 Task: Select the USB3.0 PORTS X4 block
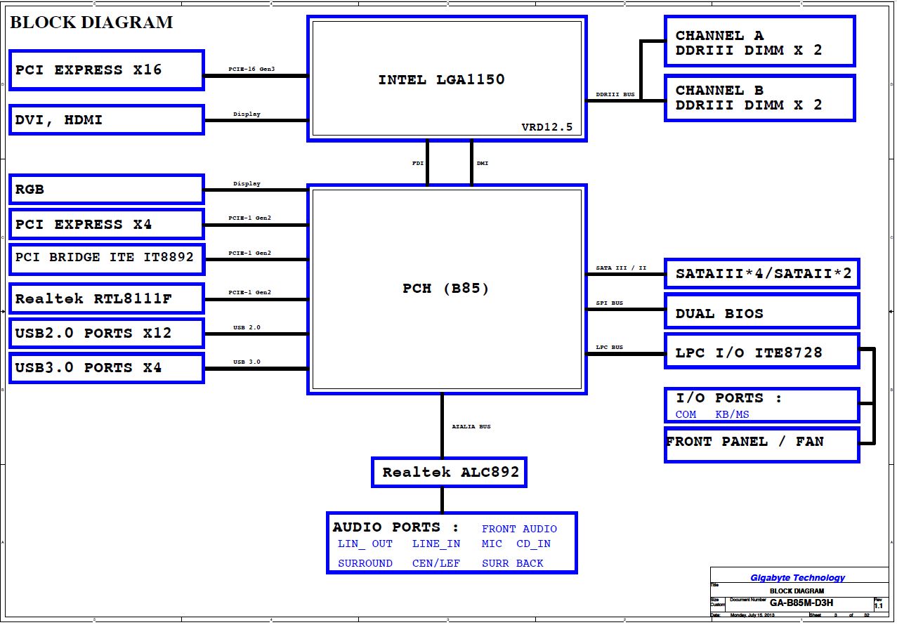(107, 368)
